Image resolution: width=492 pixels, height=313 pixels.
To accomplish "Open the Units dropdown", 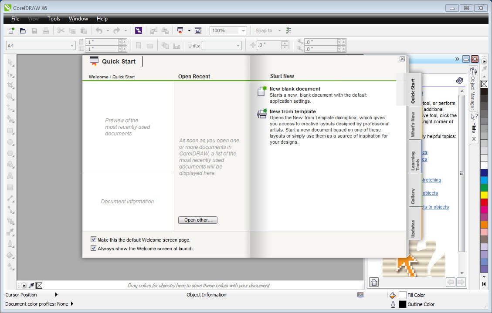I will [238, 46].
